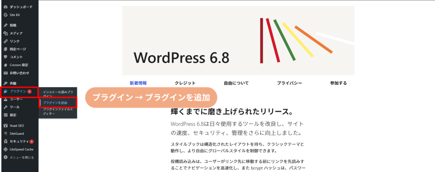Open the 自由について tab
This screenshot has width=435, height=172.
coord(236,83)
